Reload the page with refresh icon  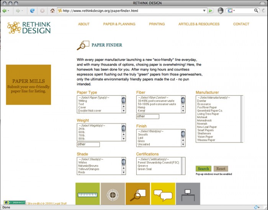click(x=32, y=11)
